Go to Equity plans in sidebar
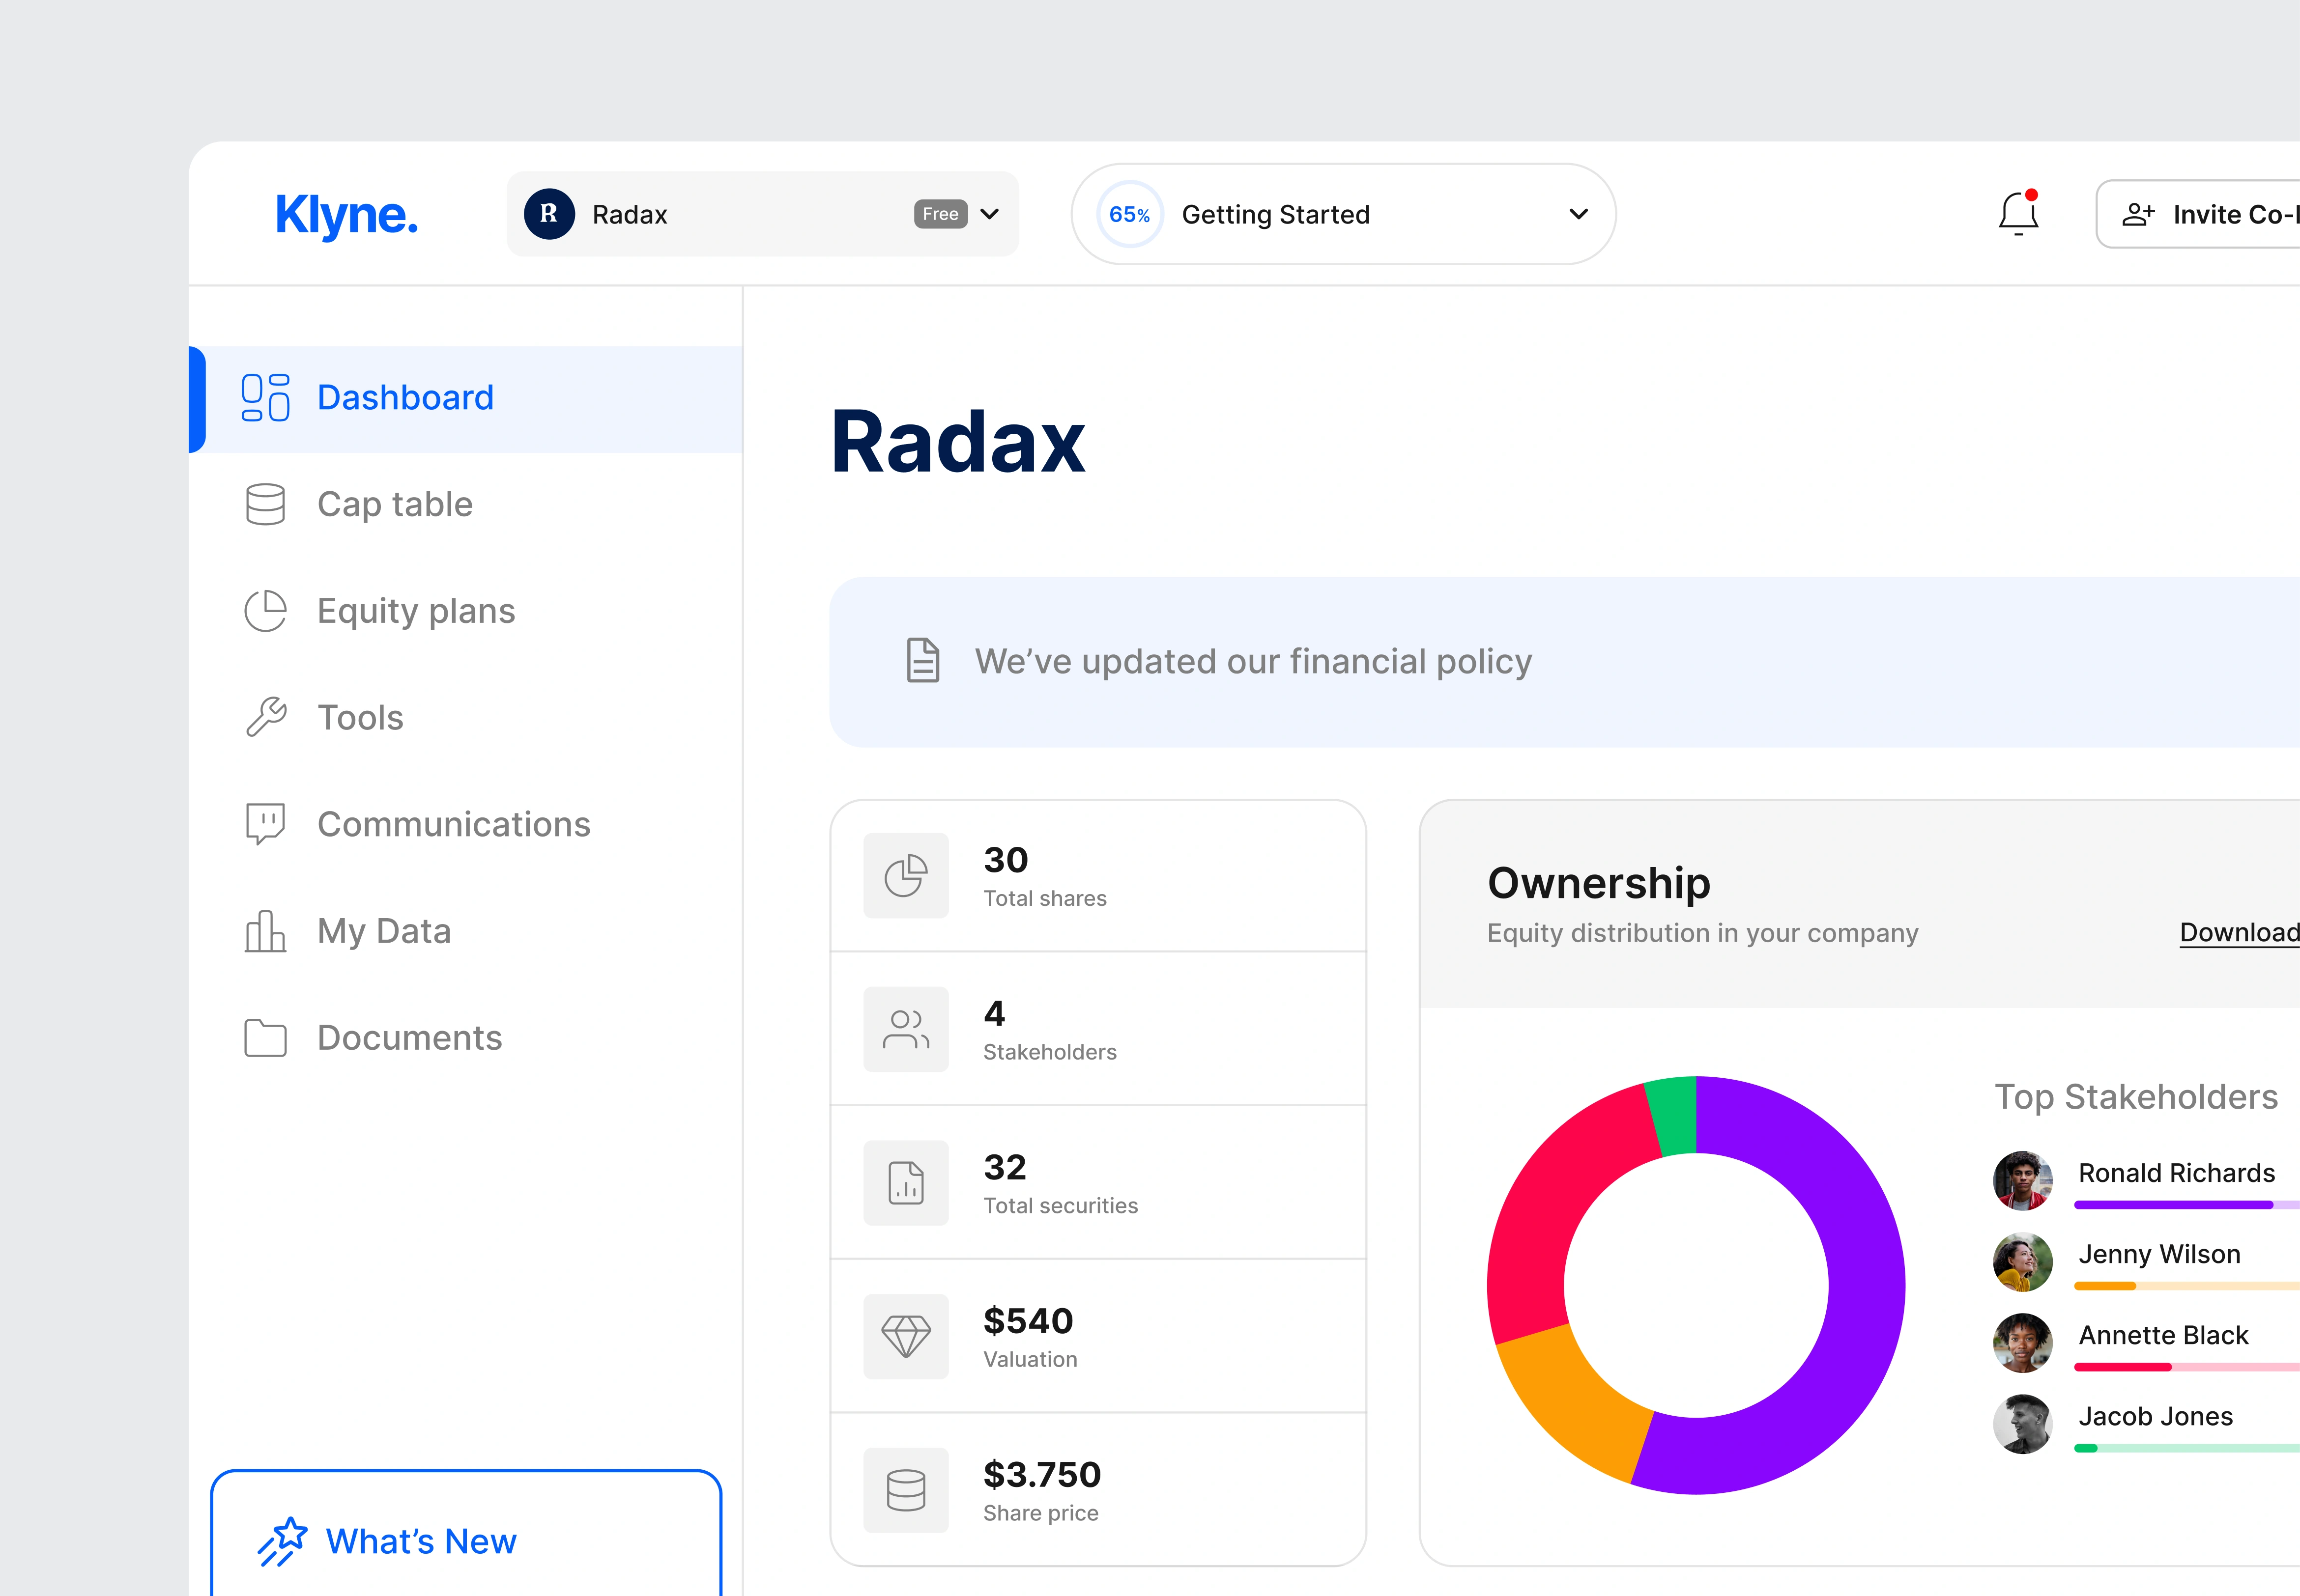 point(415,611)
